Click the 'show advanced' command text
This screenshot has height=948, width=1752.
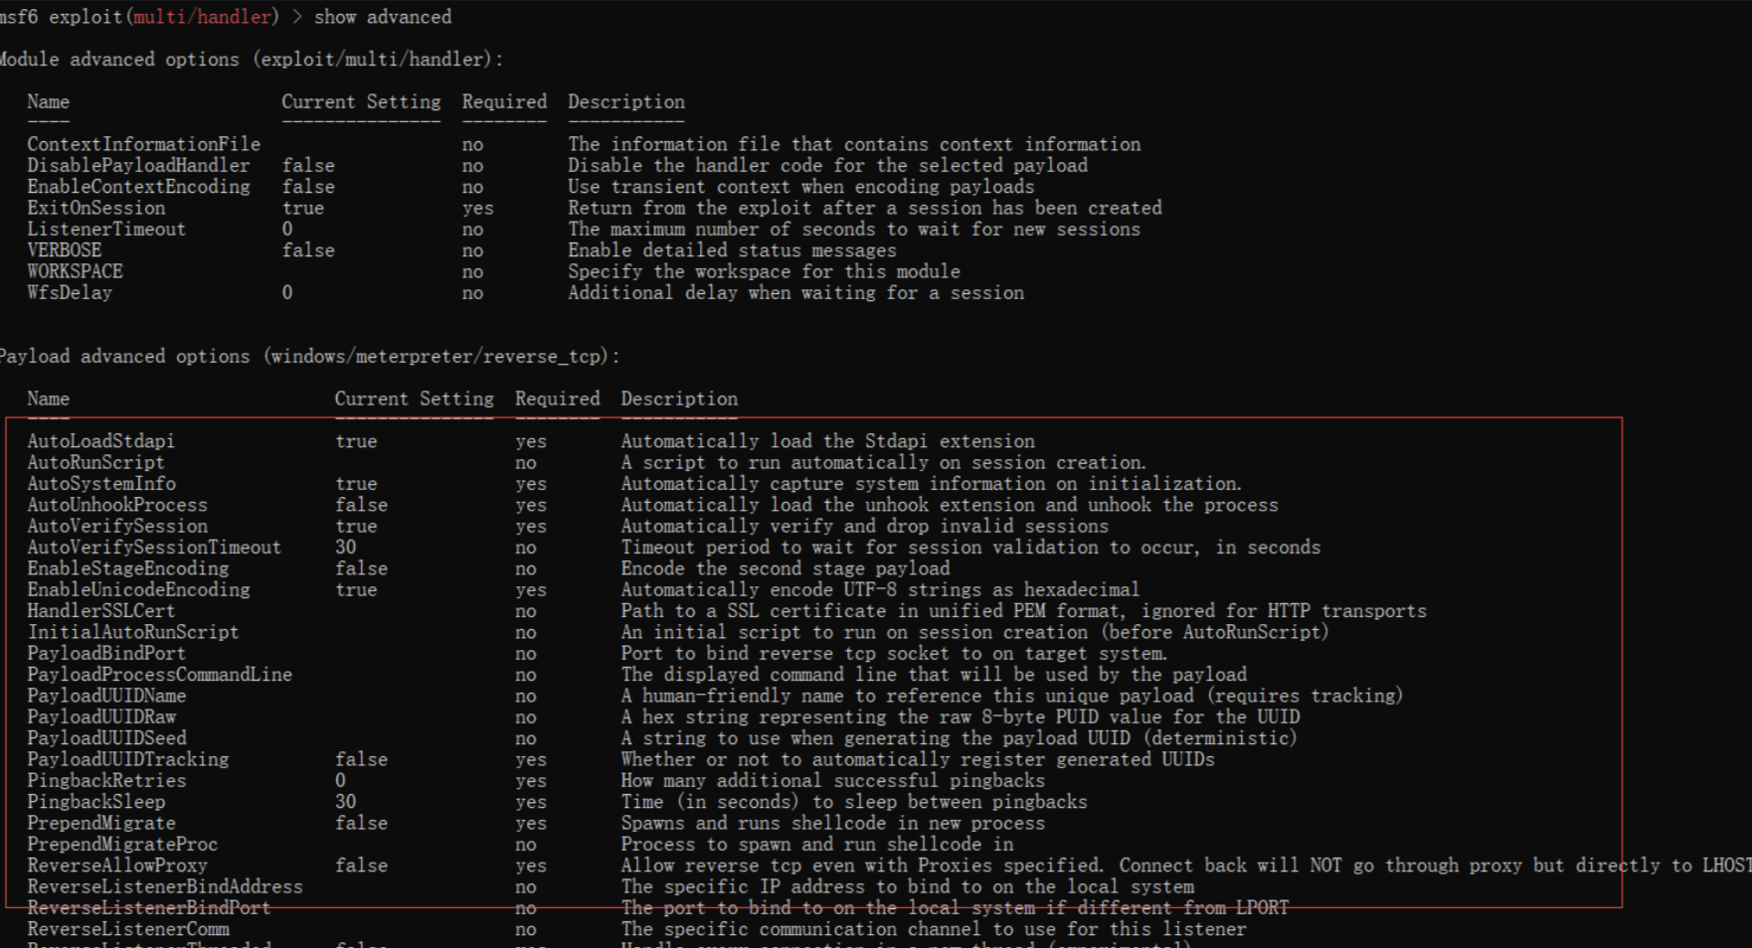(x=383, y=17)
